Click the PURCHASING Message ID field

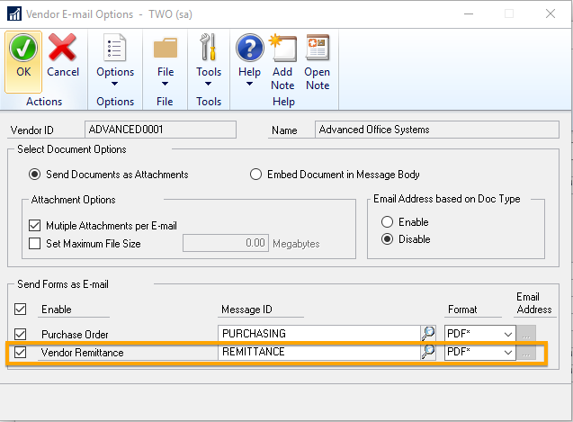coord(319,334)
